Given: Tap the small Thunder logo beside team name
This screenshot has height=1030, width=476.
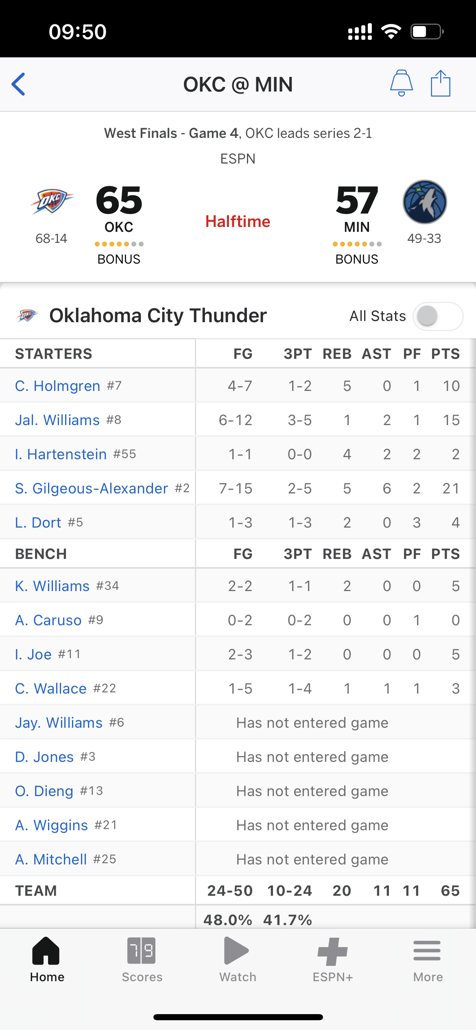Looking at the screenshot, I should tap(27, 315).
